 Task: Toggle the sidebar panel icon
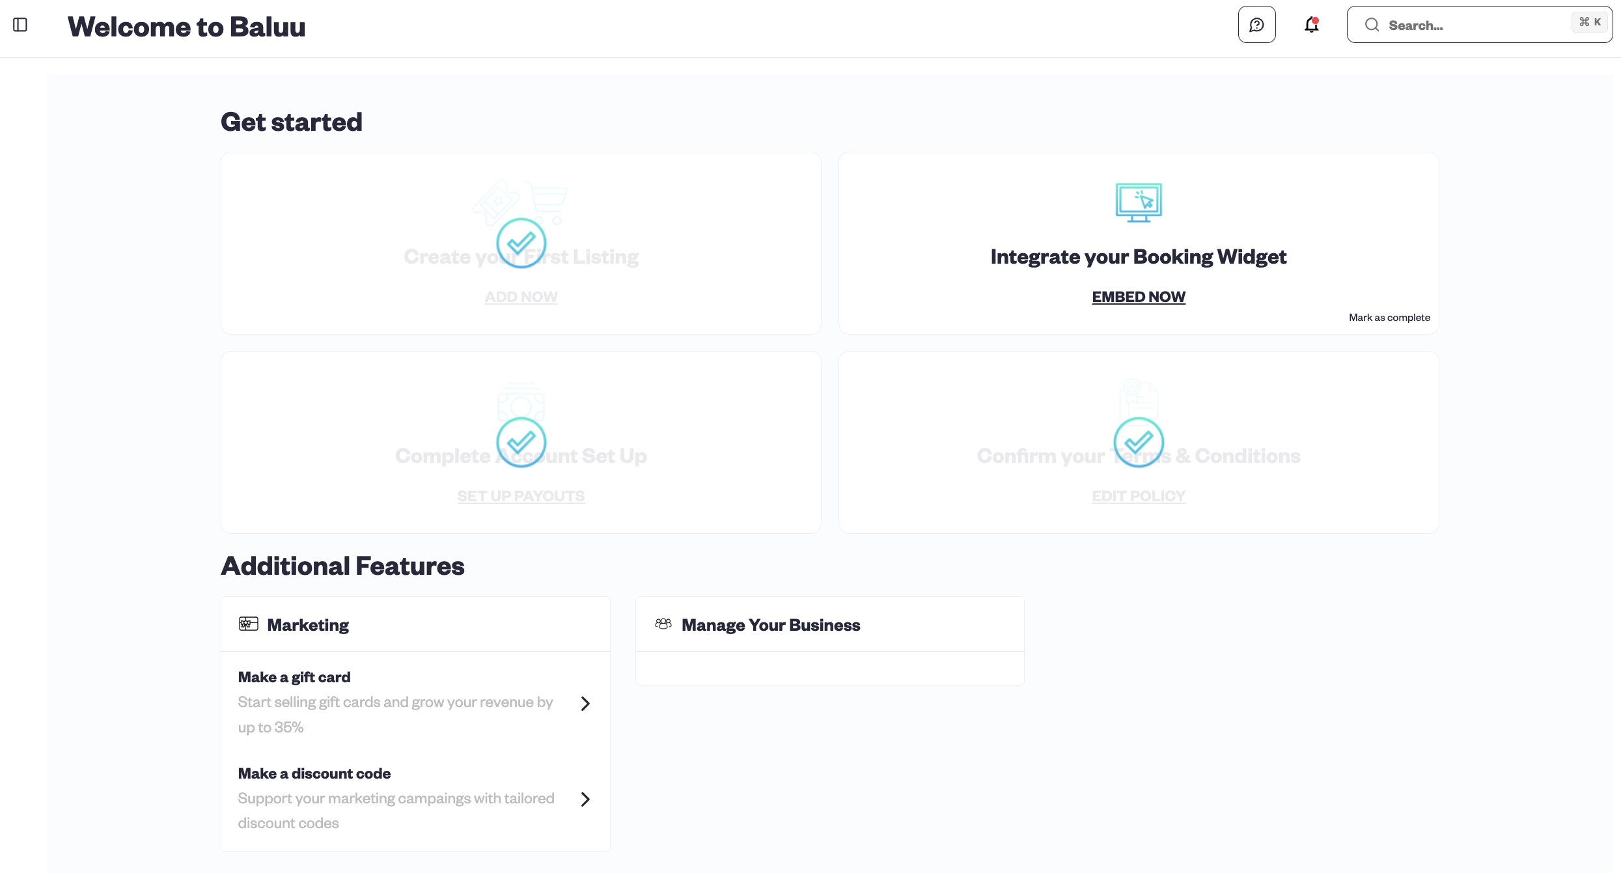click(x=20, y=25)
